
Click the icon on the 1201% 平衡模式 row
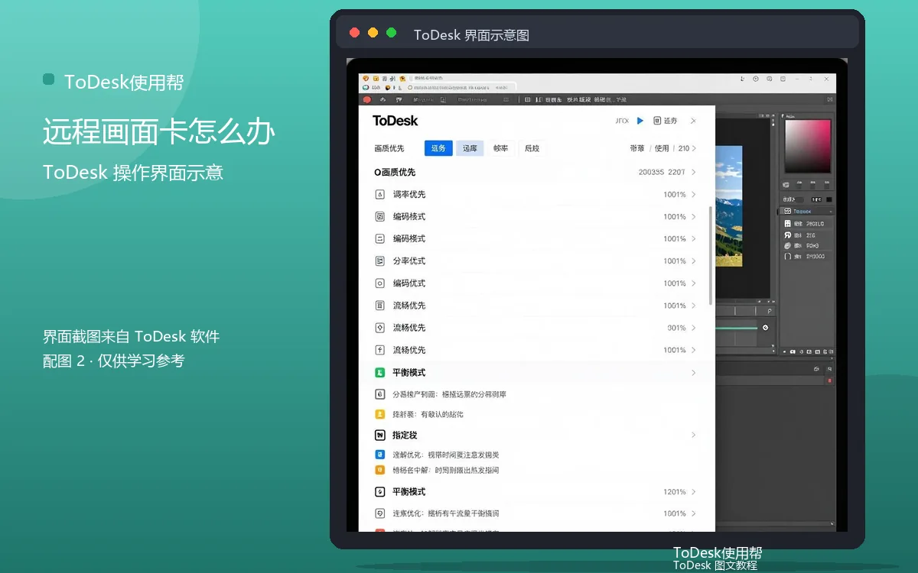click(x=379, y=492)
